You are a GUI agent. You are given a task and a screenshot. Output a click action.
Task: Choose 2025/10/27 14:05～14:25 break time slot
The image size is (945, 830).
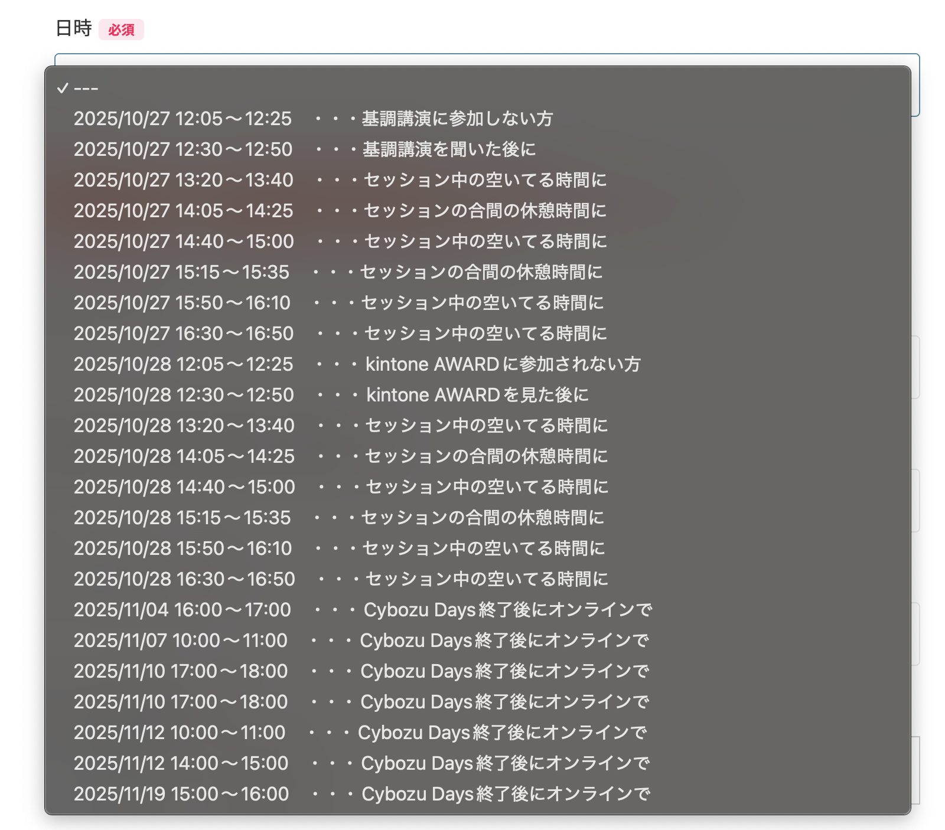tap(340, 211)
